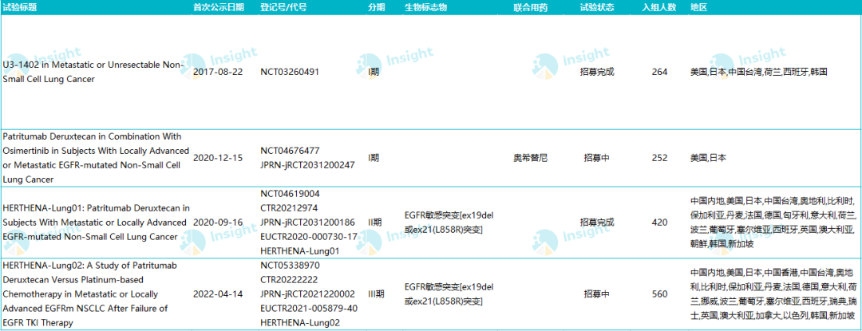Select the 分期 column header
This screenshot has width=862, height=331.
[376, 7]
